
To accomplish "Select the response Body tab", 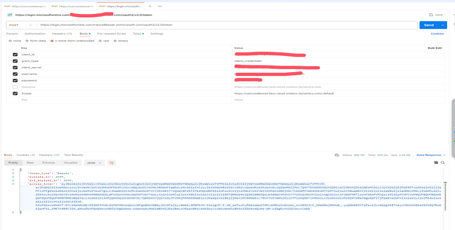I will pos(8,155).
